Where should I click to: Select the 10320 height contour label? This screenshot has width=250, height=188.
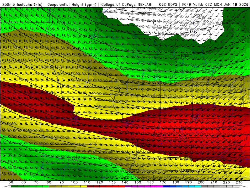point(187,157)
